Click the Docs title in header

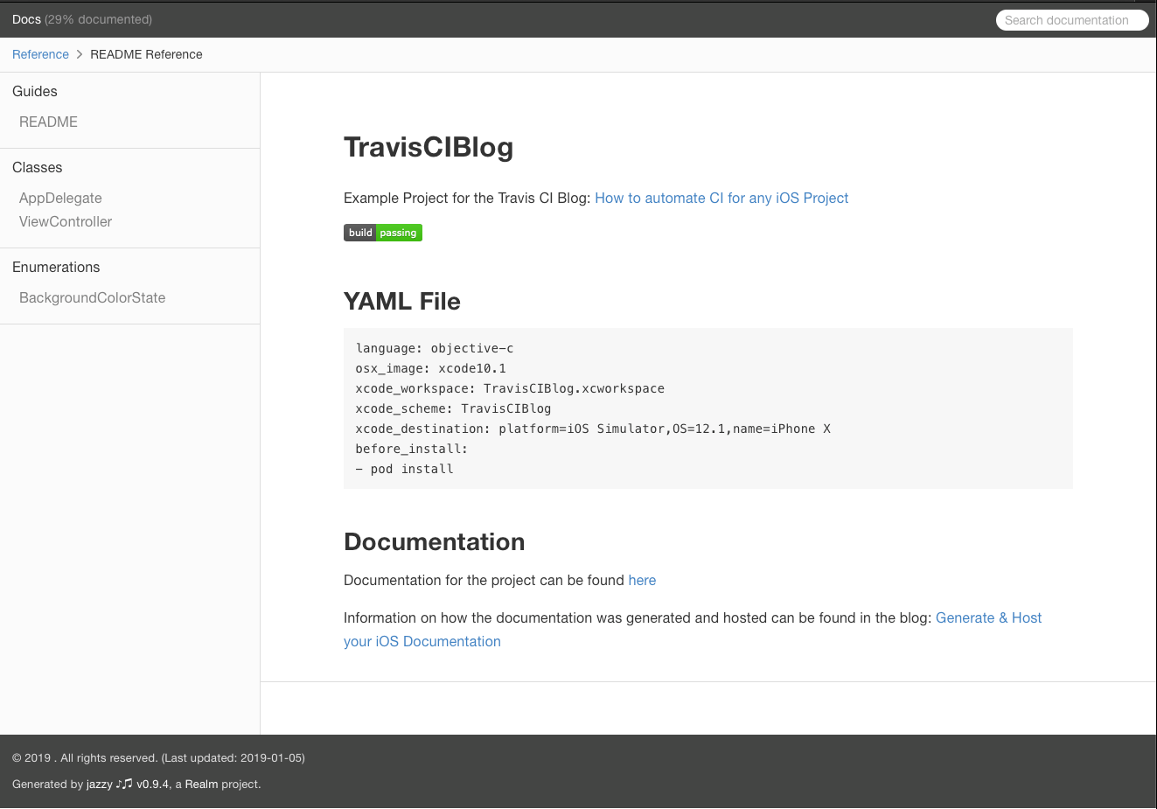[26, 19]
